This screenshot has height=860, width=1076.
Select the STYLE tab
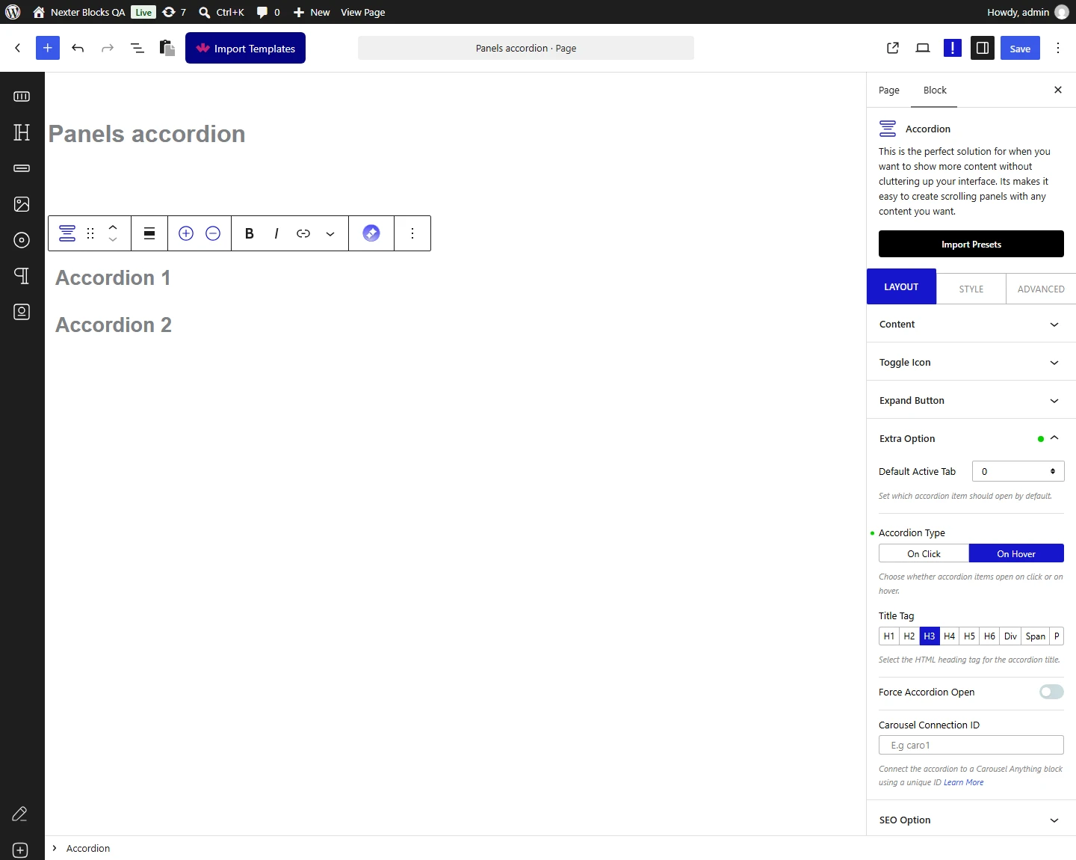pos(971,289)
